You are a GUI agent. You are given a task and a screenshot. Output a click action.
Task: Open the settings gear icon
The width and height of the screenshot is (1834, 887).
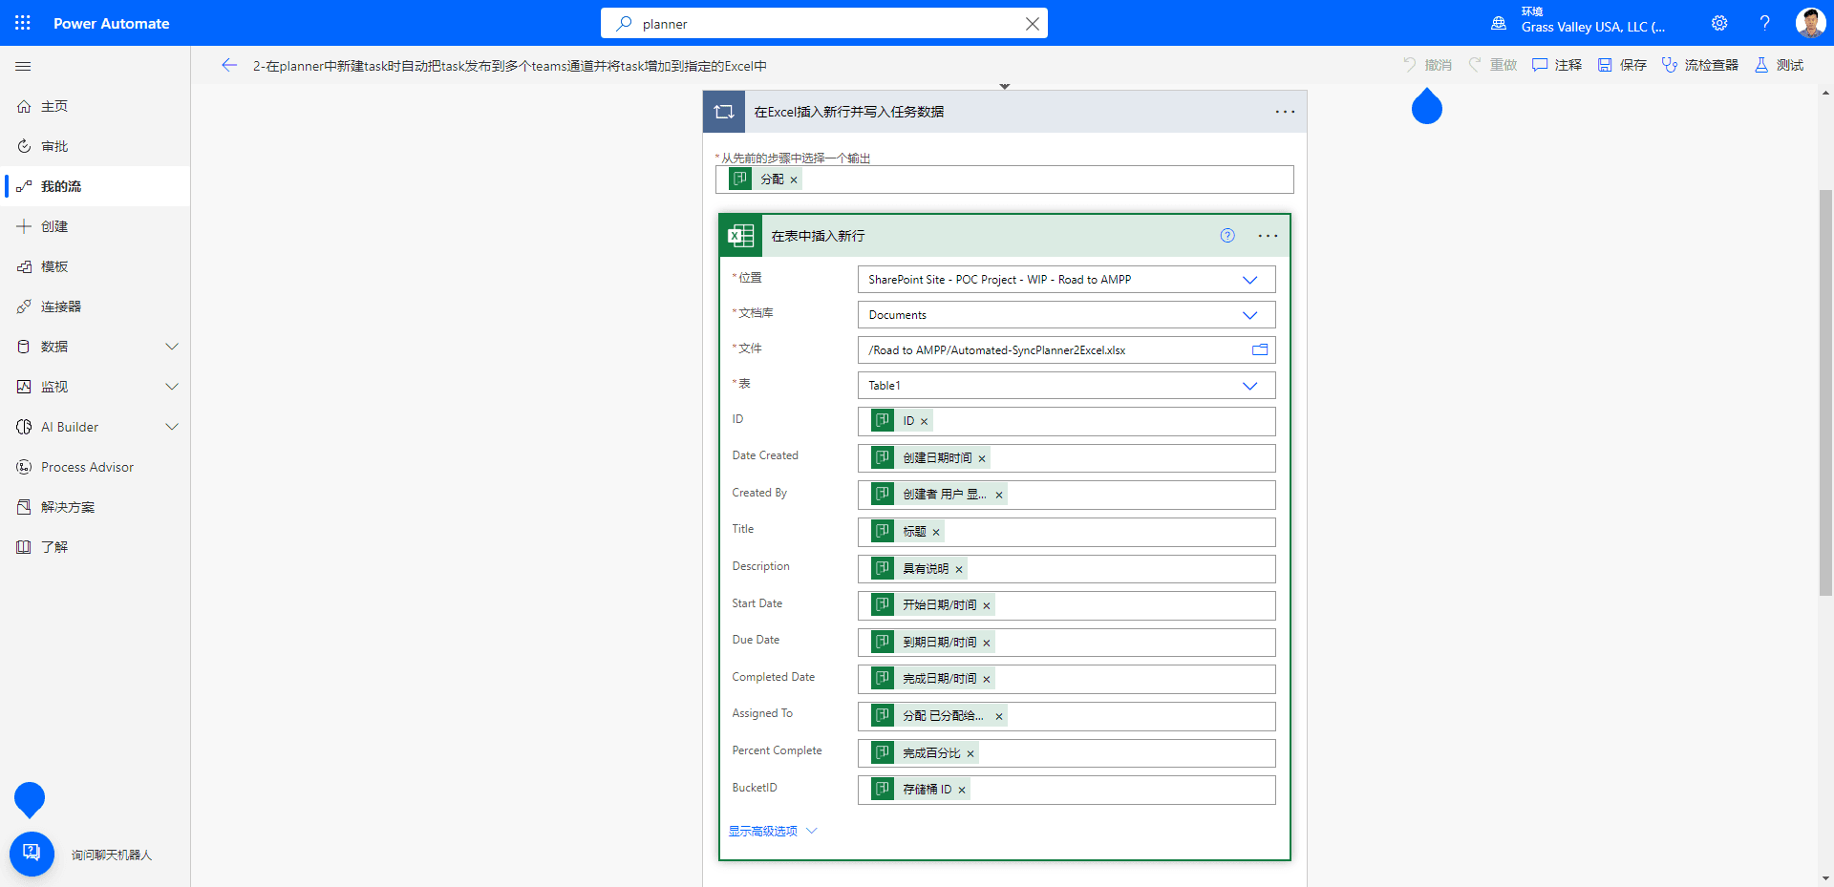(x=1719, y=23)
